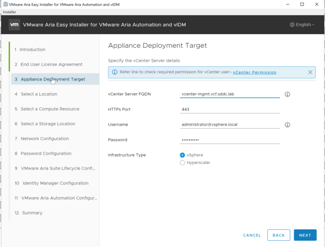Image resolution: width=325 pixels, height=247 pixels.
Task: Click the globe language icon
Action: [292, 25]
